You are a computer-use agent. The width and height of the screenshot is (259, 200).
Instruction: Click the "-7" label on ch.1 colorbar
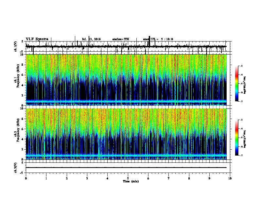[x=241, y=101]
